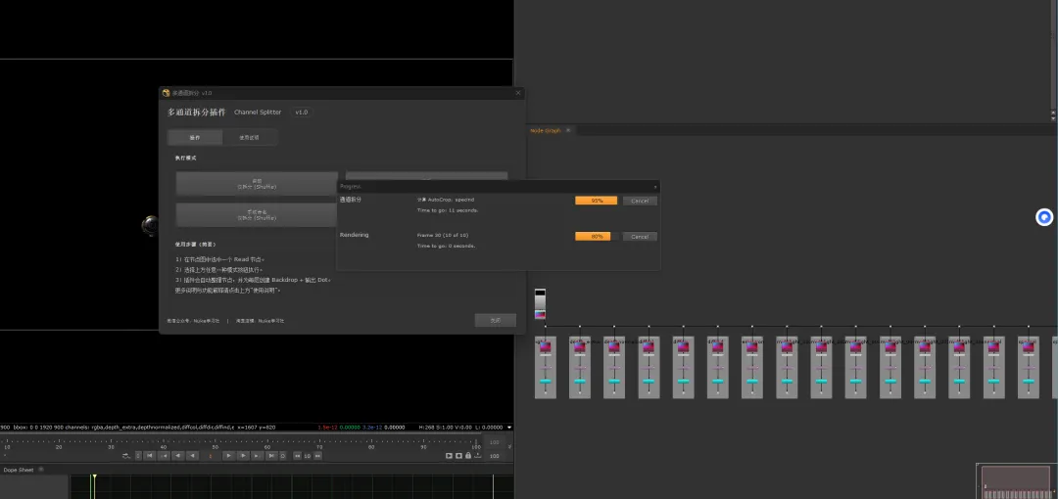Go to the previous keyframe
Screen dimensions: 1058x499
click(x=165, y=456)
